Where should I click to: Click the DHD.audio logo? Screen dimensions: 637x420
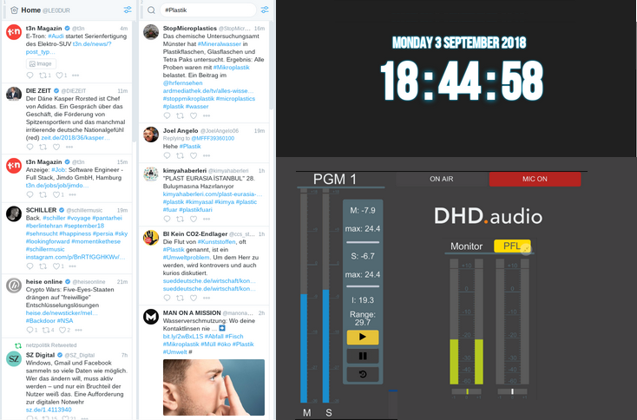click(x=489, y=216)
